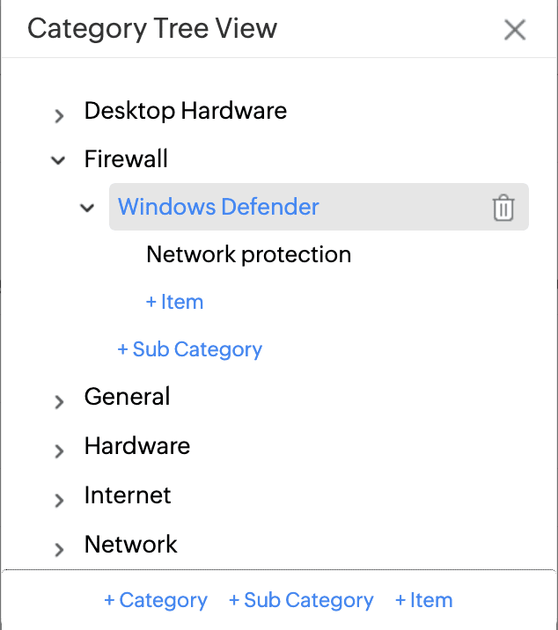Click + Sub Category under Firewall
The height and width of the screenshot is (630, 558).
click(x=189, y=350)
